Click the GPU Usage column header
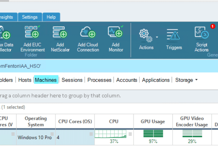Screen dimensions: 218x147 pos(153,121)
